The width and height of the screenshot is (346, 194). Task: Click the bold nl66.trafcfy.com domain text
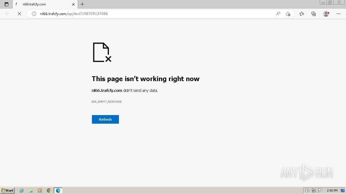point(107,91)
